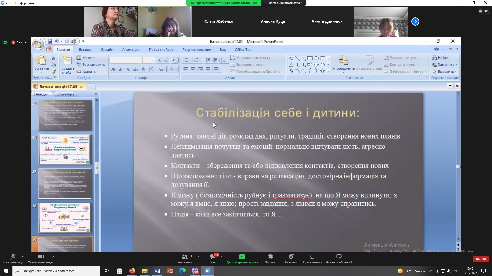Click slide 16 thumbnail in shared screen
Viewport: 492px width, 276px height.
pyautogui.click(x=65, y=149)
